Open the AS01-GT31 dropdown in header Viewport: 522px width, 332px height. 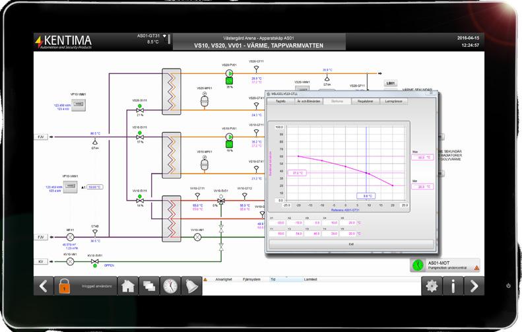[164, 36]
